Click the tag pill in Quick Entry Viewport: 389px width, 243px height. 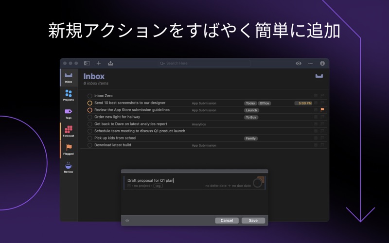(158, 186)
